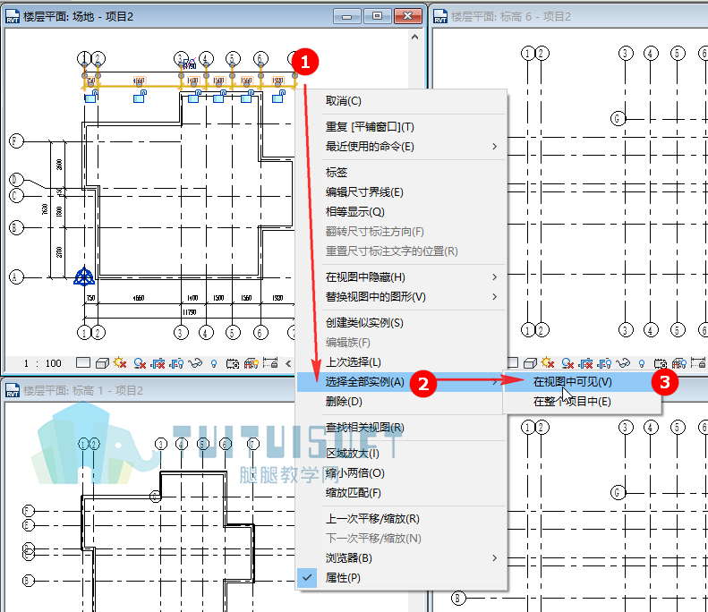Viewport: 708px width, 612px height.
Task: Open Temporary View Properties in 场地 view bar
Action: point(233,363)
